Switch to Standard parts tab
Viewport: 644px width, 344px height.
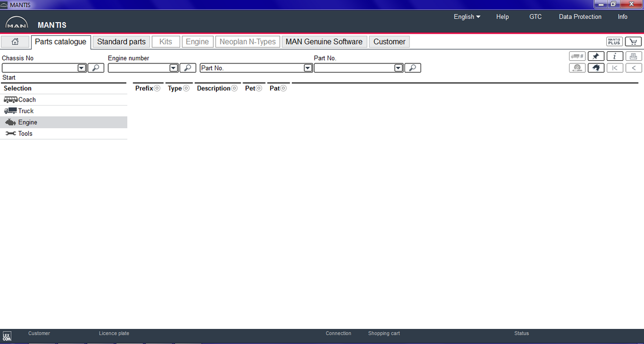[x=121, y=42]
